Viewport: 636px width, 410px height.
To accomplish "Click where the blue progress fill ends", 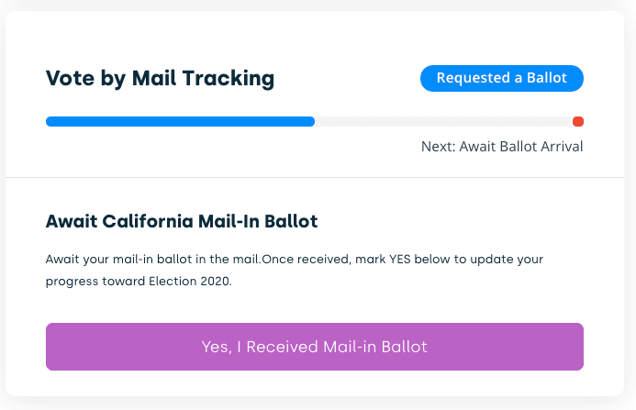I will tap(313, 121).
